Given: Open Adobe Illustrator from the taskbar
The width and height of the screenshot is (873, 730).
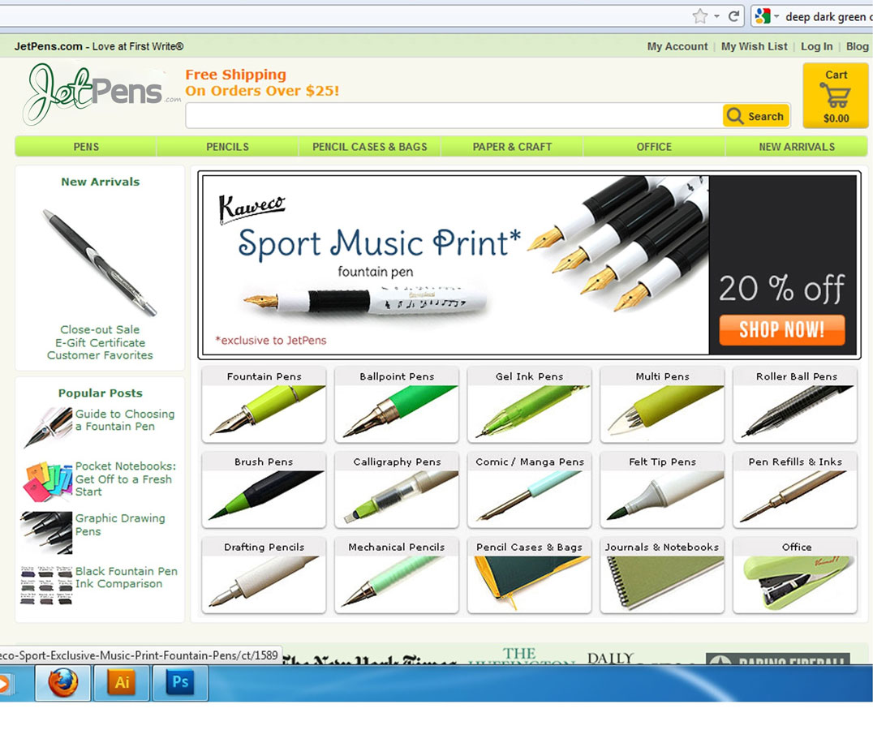Looking at the screenshot, I should [x=122, y=683].
